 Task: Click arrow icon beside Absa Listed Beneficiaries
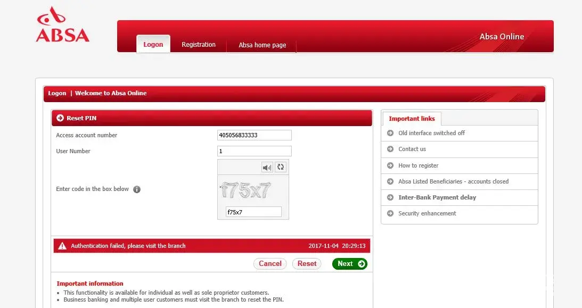(x=390, y=181)
